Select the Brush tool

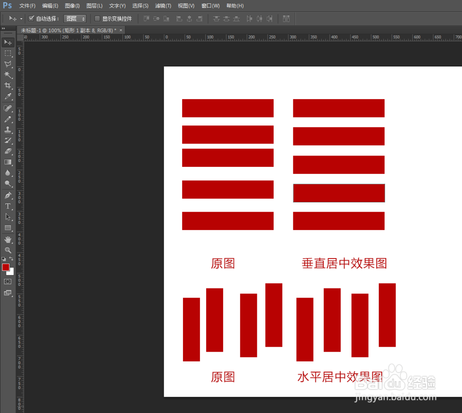[x=8, y=119]
